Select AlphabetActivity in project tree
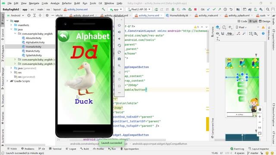Screen dimensions: 276x155 click(x=35, y=42)
